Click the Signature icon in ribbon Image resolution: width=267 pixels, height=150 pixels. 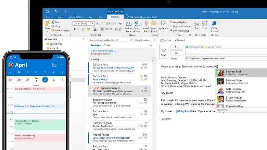[163, 25]
